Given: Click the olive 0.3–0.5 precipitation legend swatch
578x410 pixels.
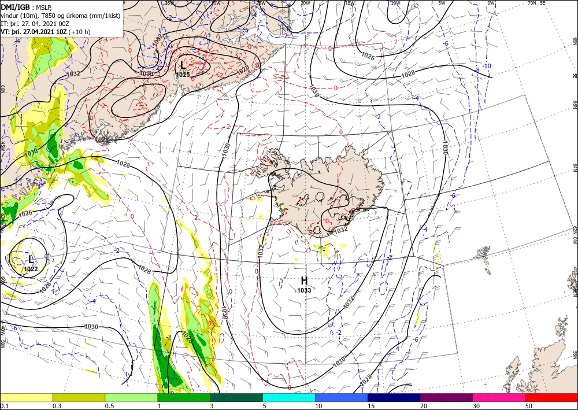Looking at the screenshot, I should pyautogui.click(x=79, y=397).
